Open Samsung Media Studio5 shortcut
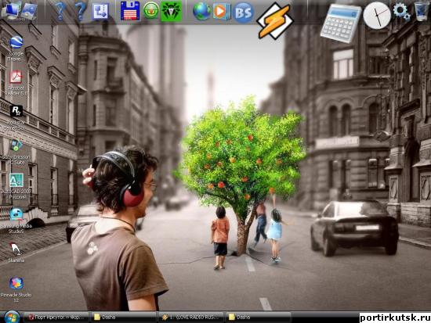 16,221
